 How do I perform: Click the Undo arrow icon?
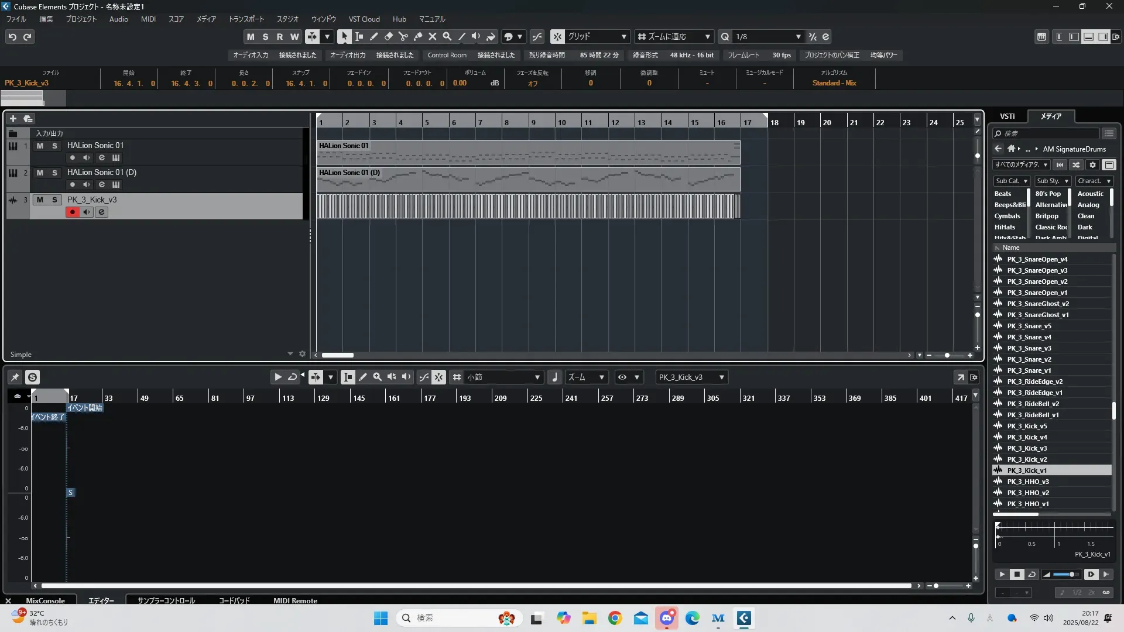click(12, 37)
